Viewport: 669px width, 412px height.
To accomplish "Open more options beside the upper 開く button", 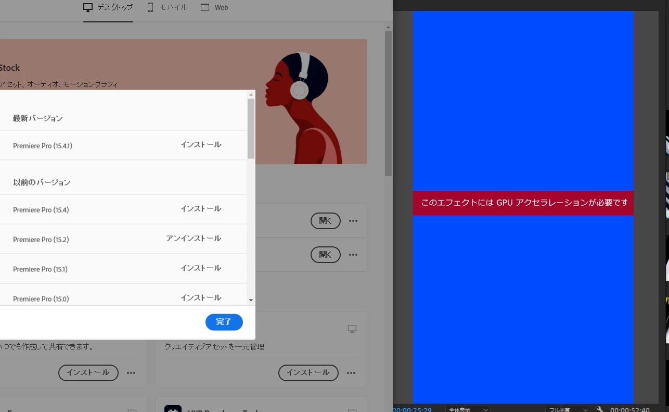I will (x=353, y=221).
